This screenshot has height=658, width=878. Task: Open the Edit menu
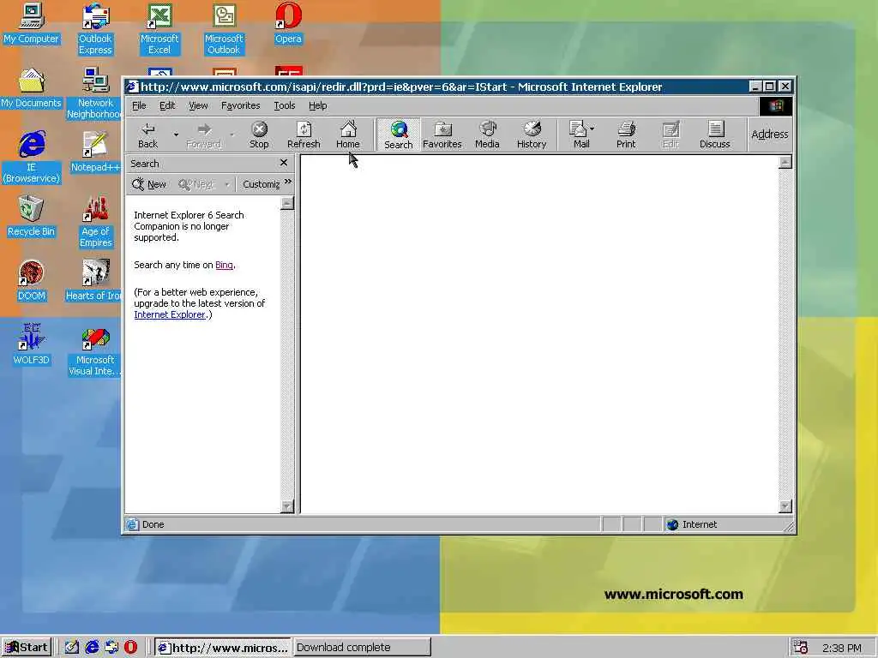[167, 105]
